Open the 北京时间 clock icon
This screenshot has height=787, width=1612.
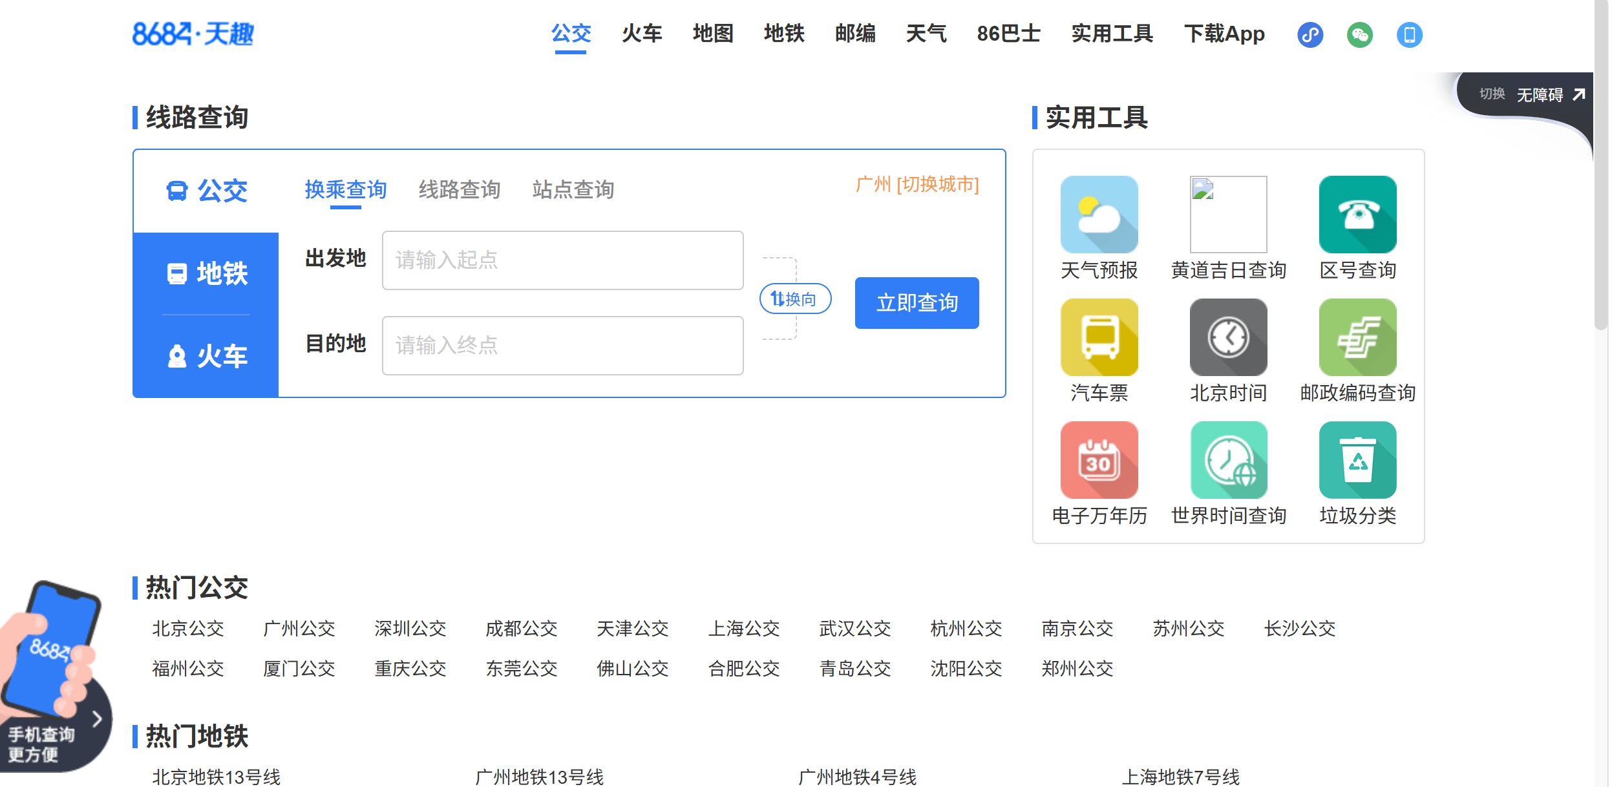(x=1228, y=337)
